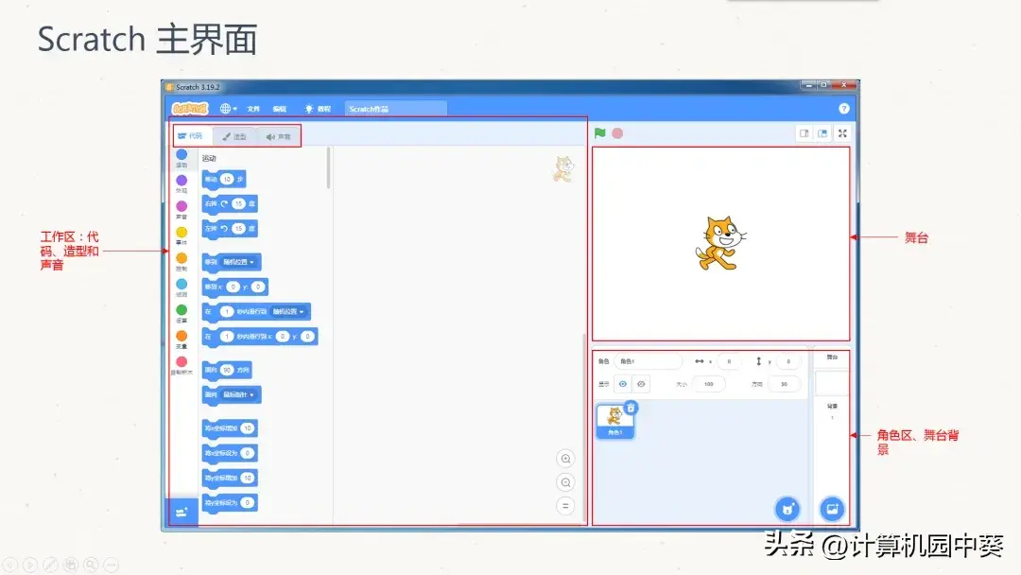Viewport: 1021px width, 575px height.
Task: Click the help question mark icon
Action: 844,109
